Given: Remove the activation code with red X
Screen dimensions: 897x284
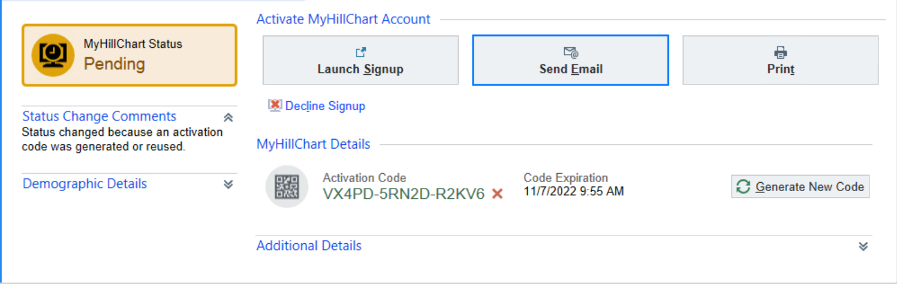Looking at the screenshot, I should coord(497,194).
